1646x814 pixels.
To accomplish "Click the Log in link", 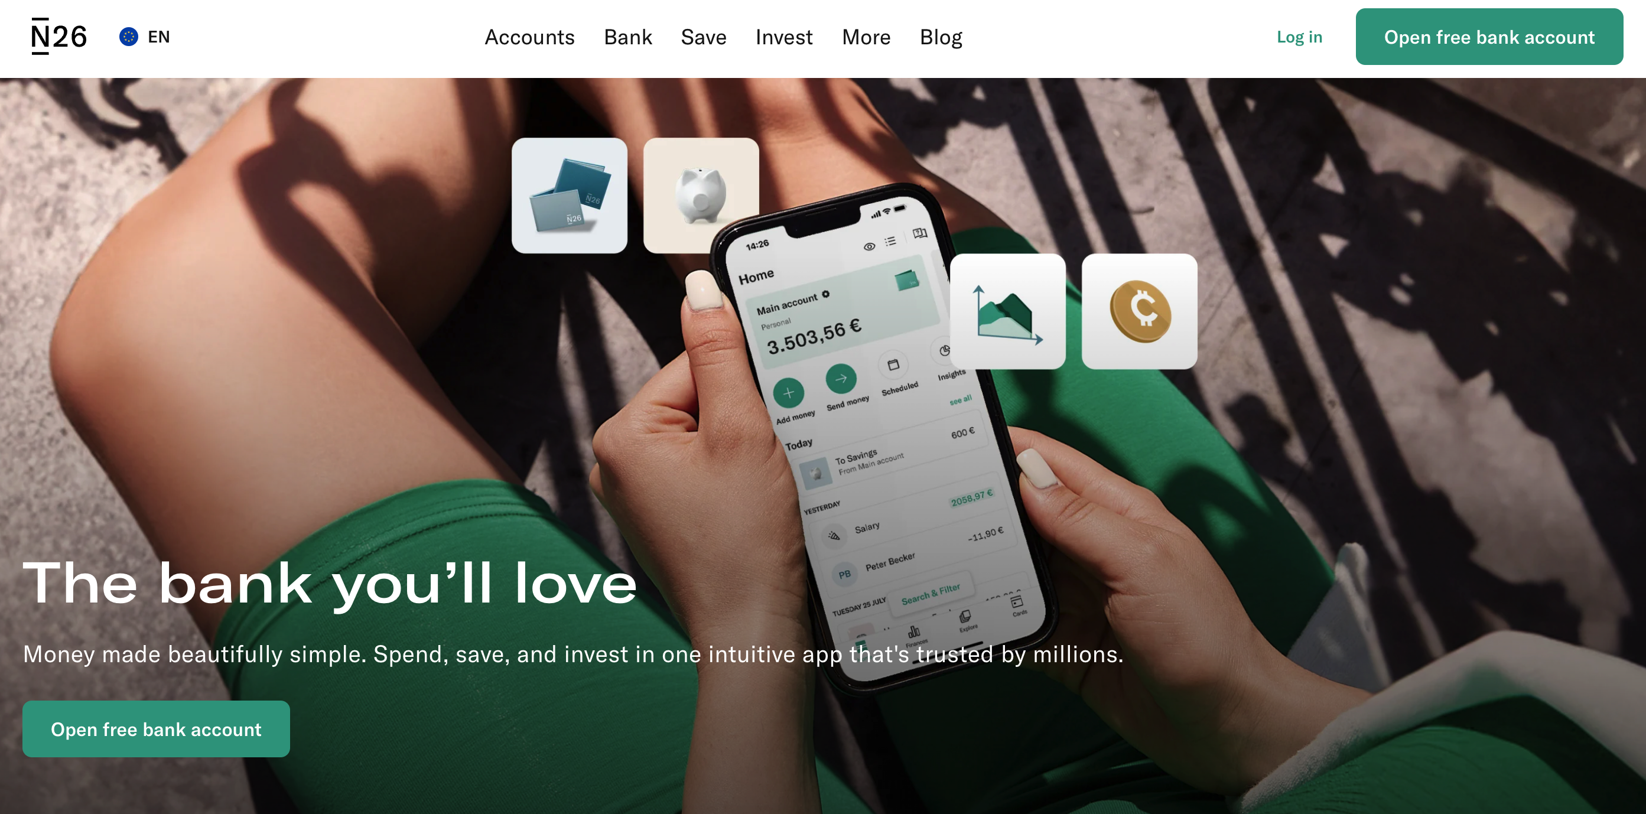I will 1299,37.
